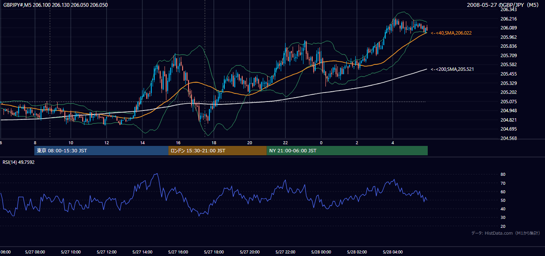Click the RSI 60 level label

click(503, 192)
